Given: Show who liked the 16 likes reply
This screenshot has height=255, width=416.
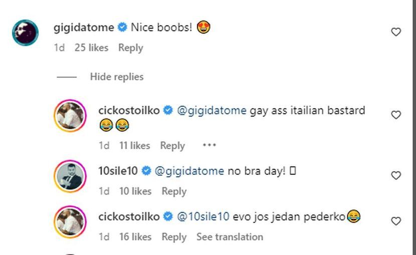Looking at the screenshot, I should click(x=135, y=236).
